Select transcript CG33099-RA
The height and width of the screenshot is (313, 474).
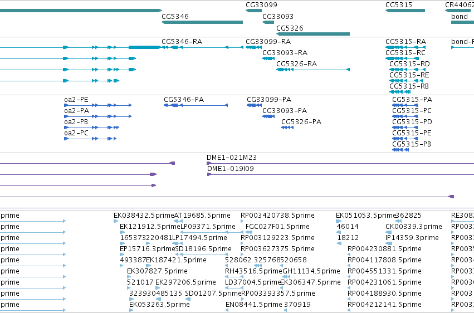click(x=254, y=47)
